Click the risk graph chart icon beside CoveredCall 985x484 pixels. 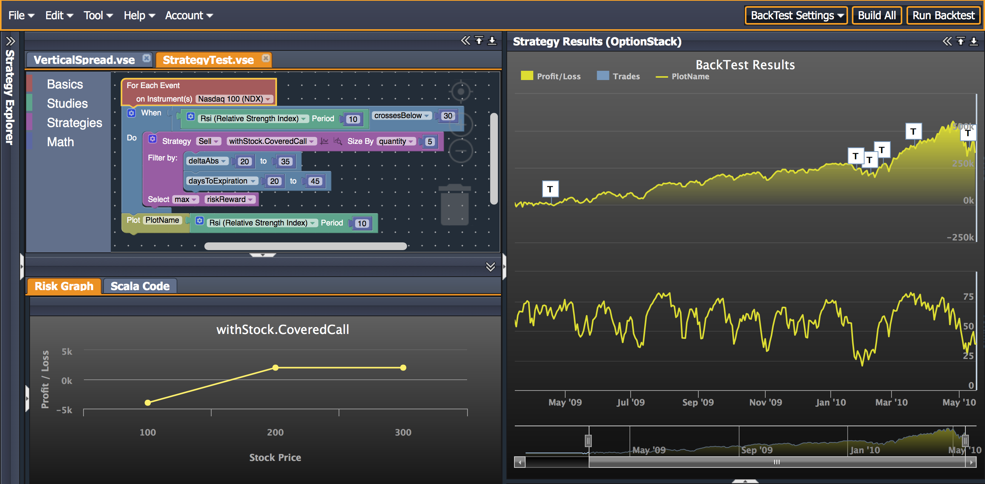[324, 141]
